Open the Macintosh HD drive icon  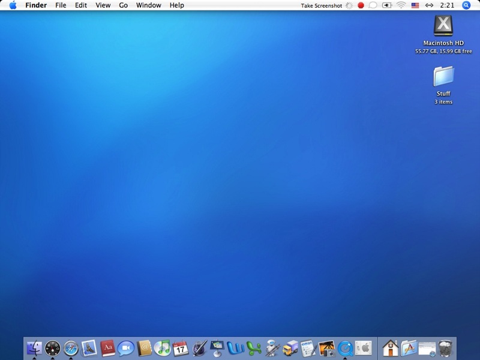pyautogui.click(x=443, y=26)
